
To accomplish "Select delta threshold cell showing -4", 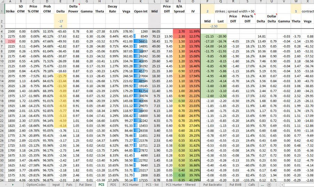I will pyautogui.click(x=61, y=26).
